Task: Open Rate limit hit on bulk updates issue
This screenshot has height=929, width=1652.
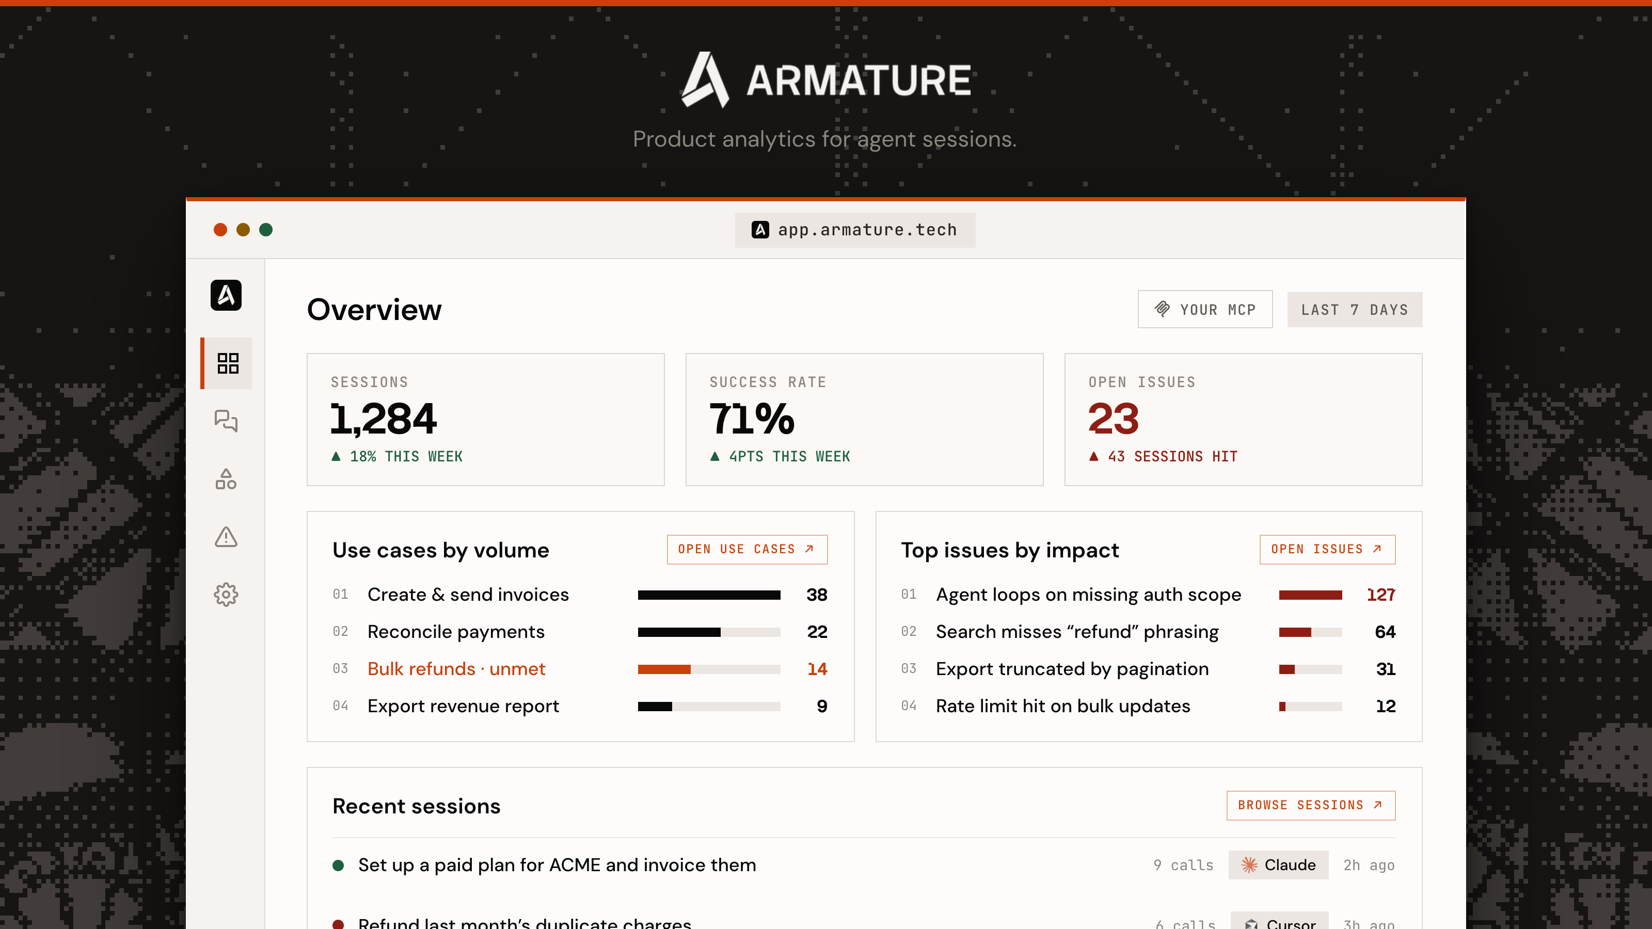Action: click(x=1148, y=706)
